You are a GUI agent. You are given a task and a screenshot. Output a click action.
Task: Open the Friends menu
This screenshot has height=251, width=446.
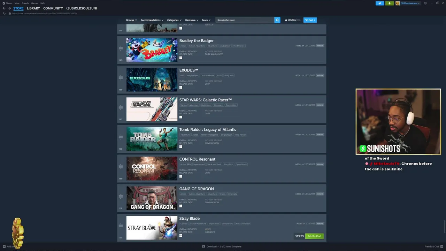point(25,3)
